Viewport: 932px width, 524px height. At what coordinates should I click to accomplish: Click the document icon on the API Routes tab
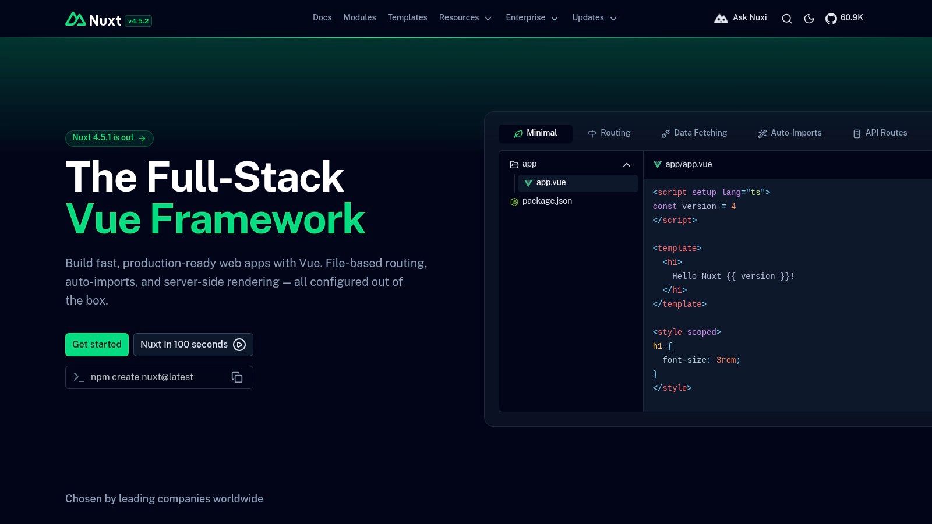point(857,134)
